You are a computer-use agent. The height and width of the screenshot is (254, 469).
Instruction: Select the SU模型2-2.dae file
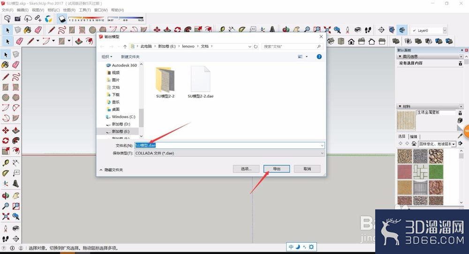[200, 82]
